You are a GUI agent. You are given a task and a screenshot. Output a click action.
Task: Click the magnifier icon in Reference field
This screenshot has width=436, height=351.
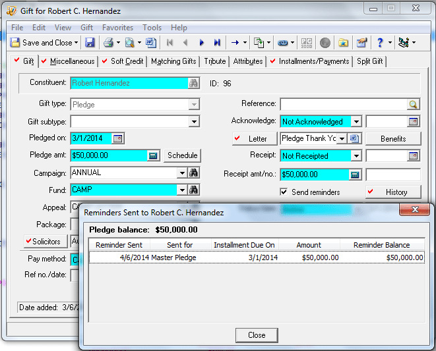[x=413, y=105]
